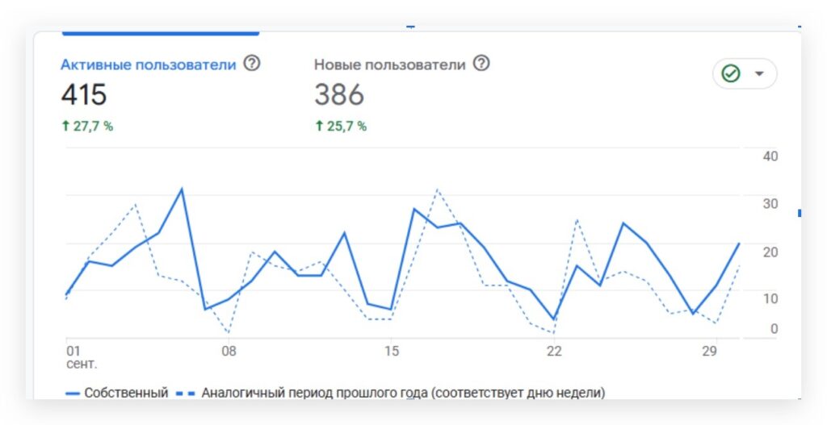
Task: Click the 01 сент. date axis label
Action: [81, 357]
